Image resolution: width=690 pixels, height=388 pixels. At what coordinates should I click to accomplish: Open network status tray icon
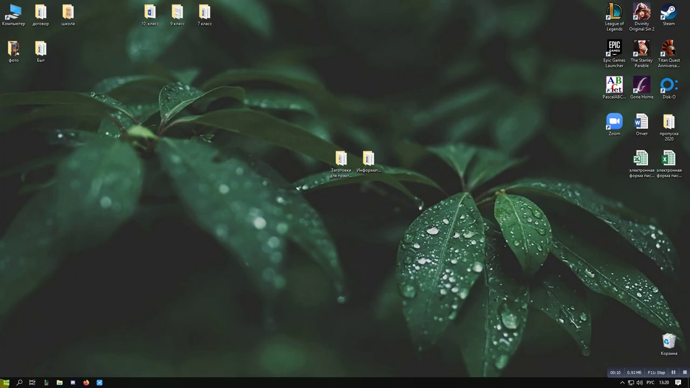click(631, 383)
